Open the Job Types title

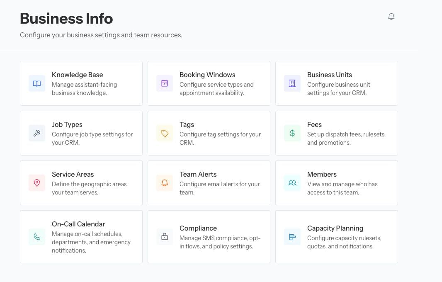[67, 125]
